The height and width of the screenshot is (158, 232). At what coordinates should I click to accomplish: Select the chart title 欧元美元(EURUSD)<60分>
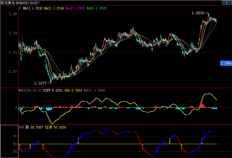[x=20, y=3]
